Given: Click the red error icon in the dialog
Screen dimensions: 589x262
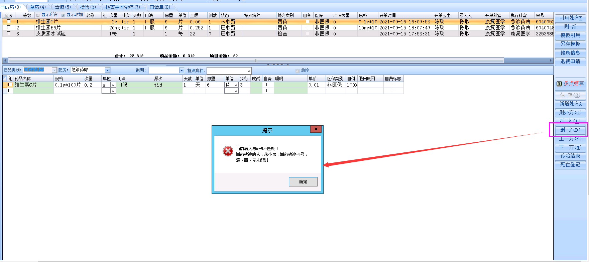Looking at the screenshot, I should 228,151.
